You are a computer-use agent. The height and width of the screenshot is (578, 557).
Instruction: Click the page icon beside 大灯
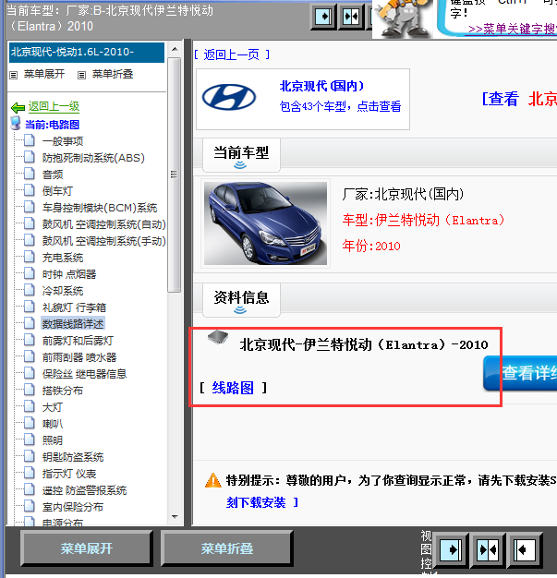pyautogui.click(x=30, y=406)
